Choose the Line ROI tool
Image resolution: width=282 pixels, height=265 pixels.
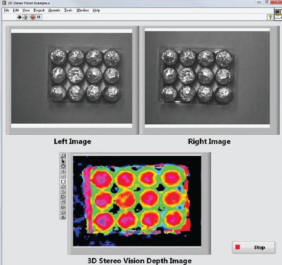tap(63, 176)
